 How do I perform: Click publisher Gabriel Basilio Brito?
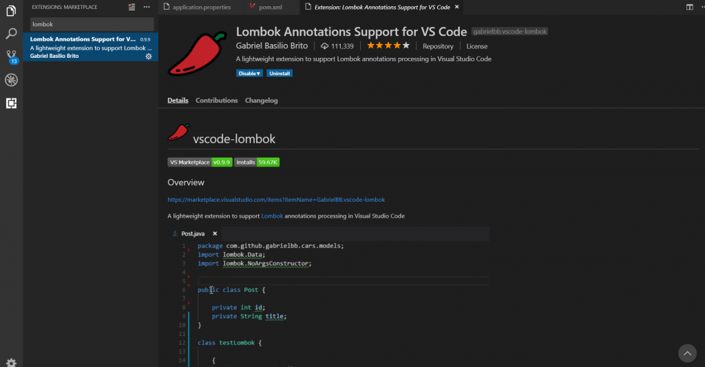click(271, 46)
